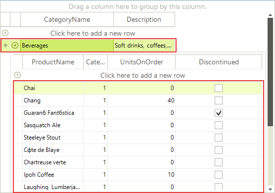Click scrollbar down arrow
The width and height of the screenshot is (275, 193).
(270, 190)
